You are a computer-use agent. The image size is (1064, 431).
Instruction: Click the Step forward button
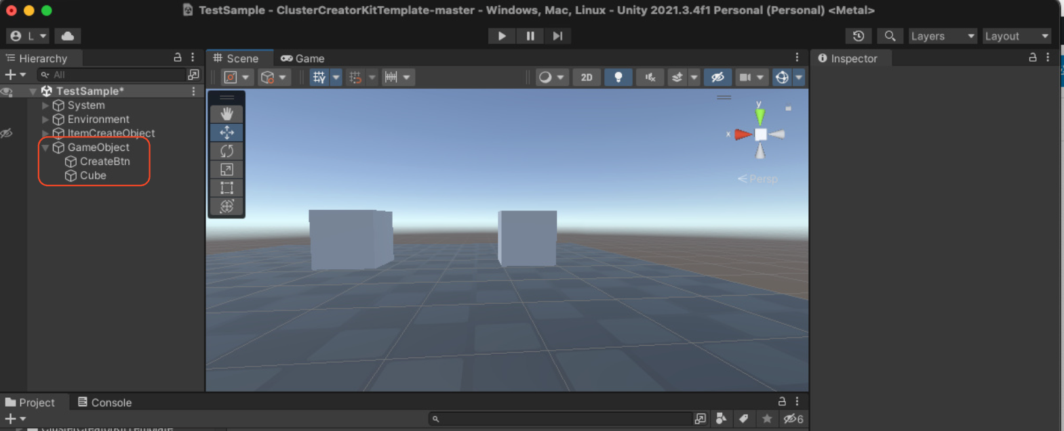point(557,36)
